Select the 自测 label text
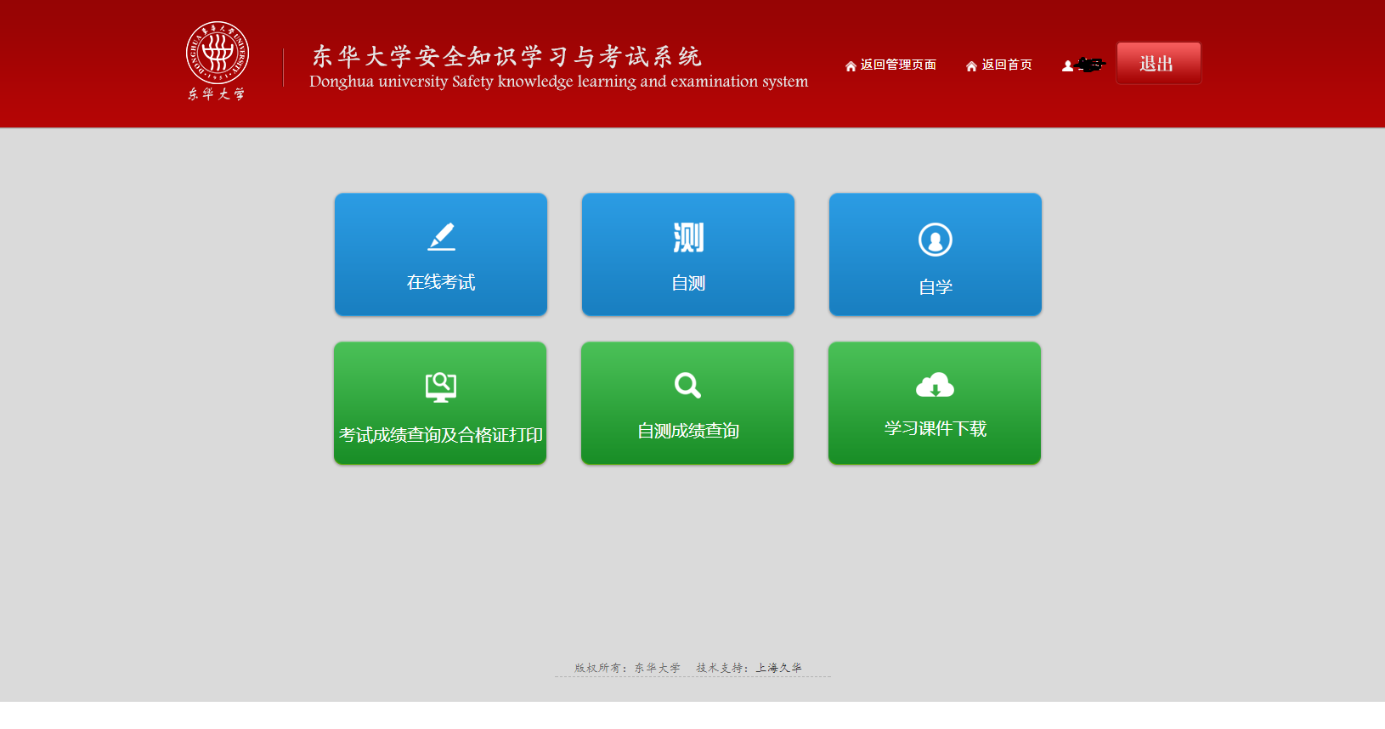The width and height of the screenshot is (1385, 729). [688, 283]
